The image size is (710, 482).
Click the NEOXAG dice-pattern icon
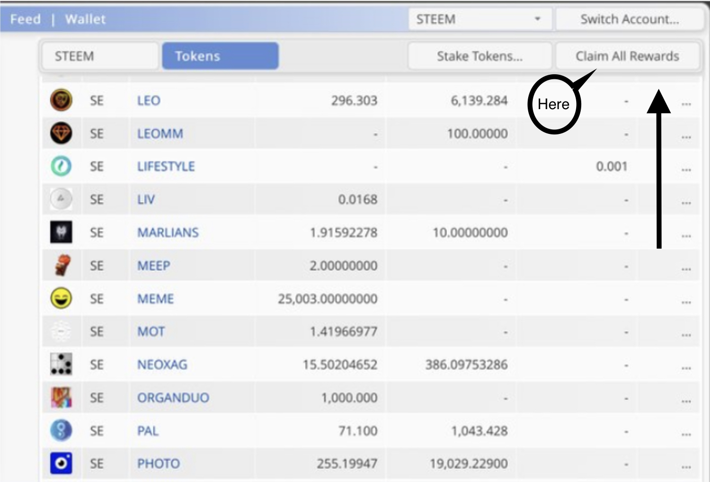[x=61, y=364]
